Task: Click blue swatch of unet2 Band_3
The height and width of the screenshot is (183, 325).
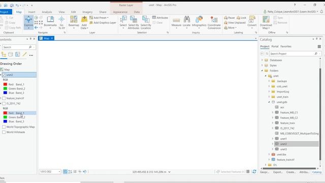Action: tap(5, 93)
